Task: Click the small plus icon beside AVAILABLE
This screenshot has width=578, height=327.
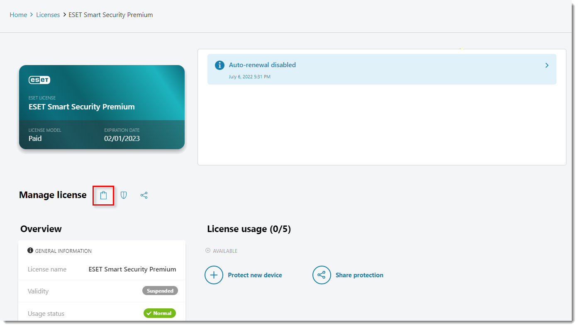Action: pos(208,251)
